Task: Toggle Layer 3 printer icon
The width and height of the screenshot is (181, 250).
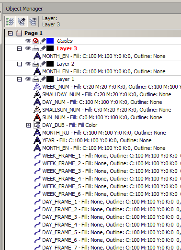Action: 35,48
